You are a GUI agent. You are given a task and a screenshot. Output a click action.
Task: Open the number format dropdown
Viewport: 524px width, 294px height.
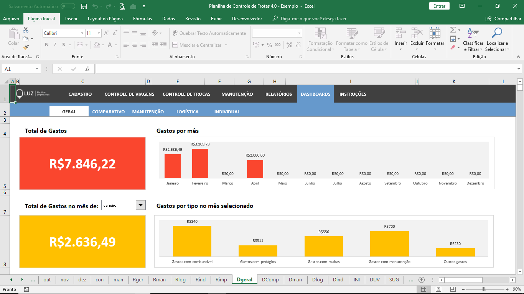[299, 33]
